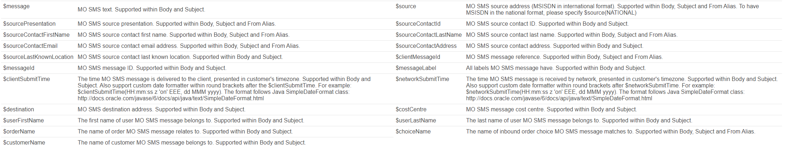Select the $sourceContactEmail variable
This screenshot has width=787, height=152.
pyautogui.click(x=30, y=46)
